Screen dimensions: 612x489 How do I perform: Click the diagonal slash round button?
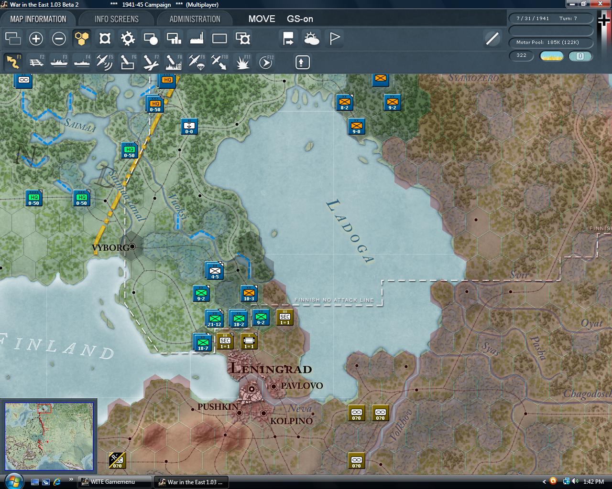pos(492,38)
